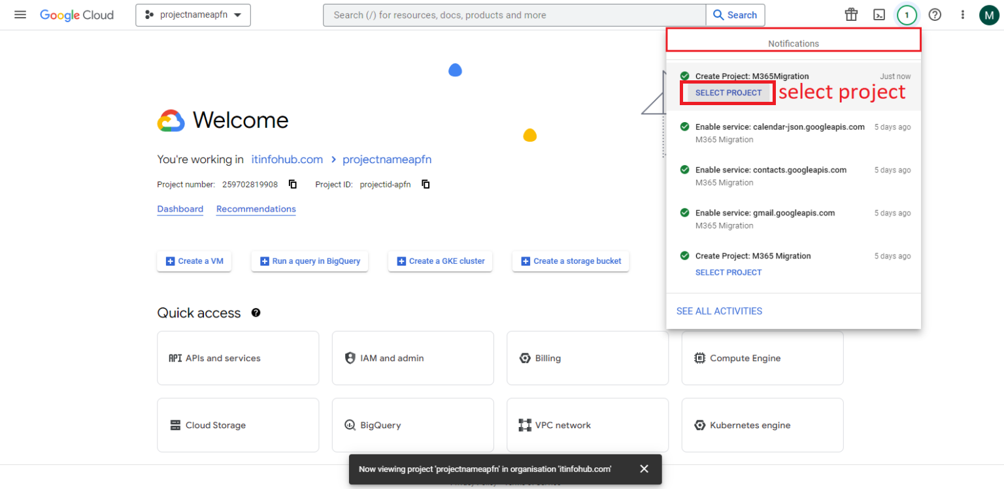Open Cloud Storage quick access card
Screen dimensions: 1004x489
pos(238,425)
